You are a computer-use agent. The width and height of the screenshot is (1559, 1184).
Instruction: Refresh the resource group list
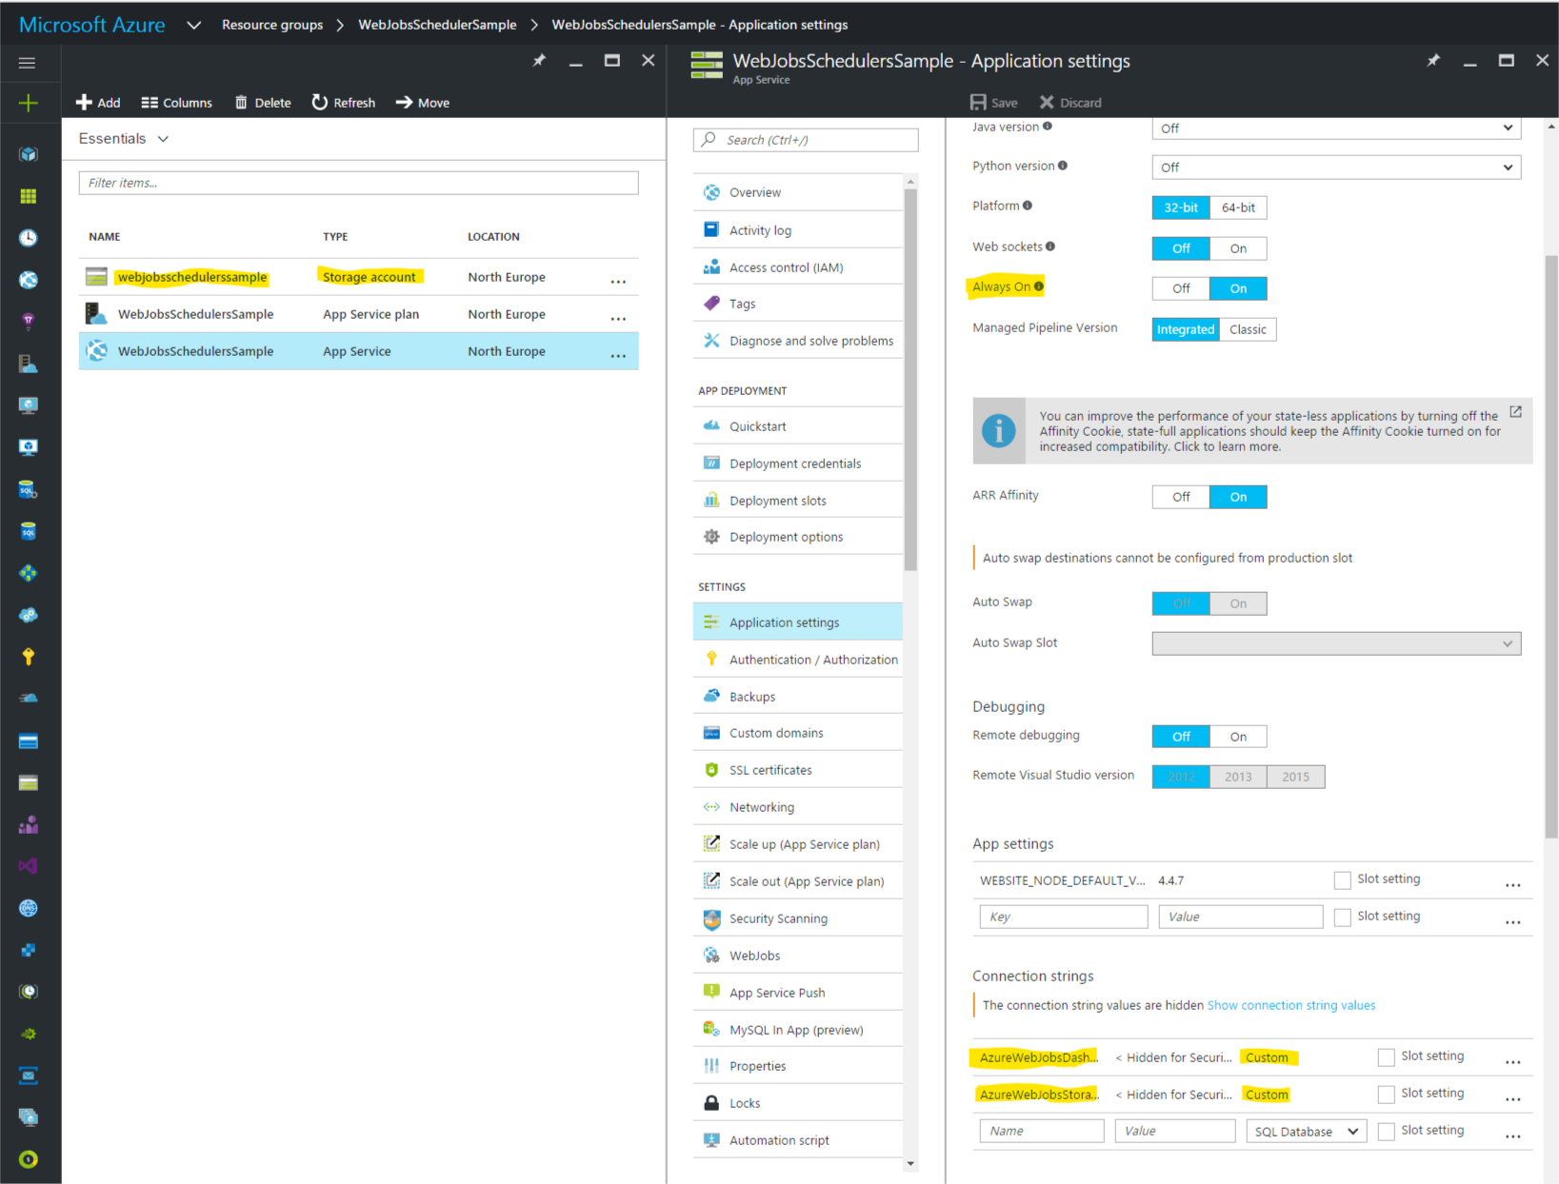[x=344, y=103]
